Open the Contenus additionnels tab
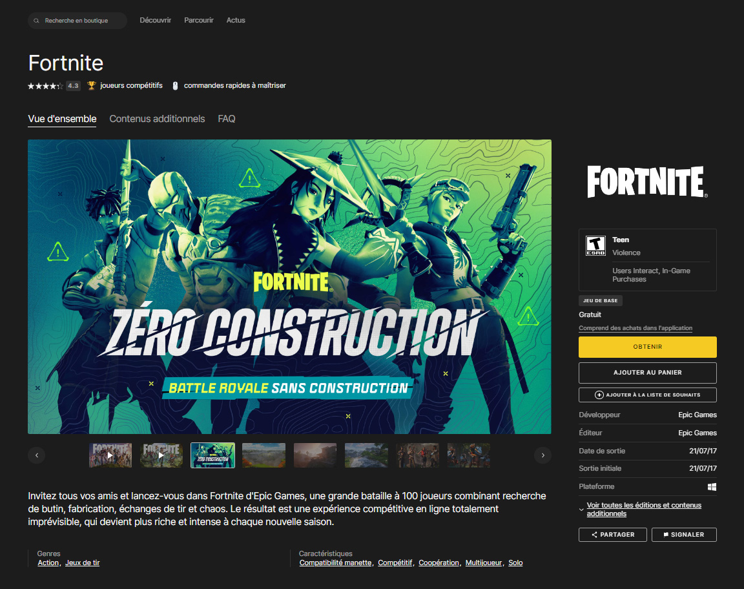This screenshot has height=589, width=744. (157, 119)
